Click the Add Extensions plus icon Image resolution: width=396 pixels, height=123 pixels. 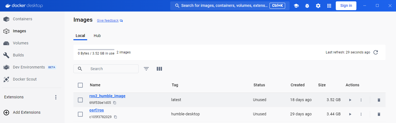coord(6,112)
